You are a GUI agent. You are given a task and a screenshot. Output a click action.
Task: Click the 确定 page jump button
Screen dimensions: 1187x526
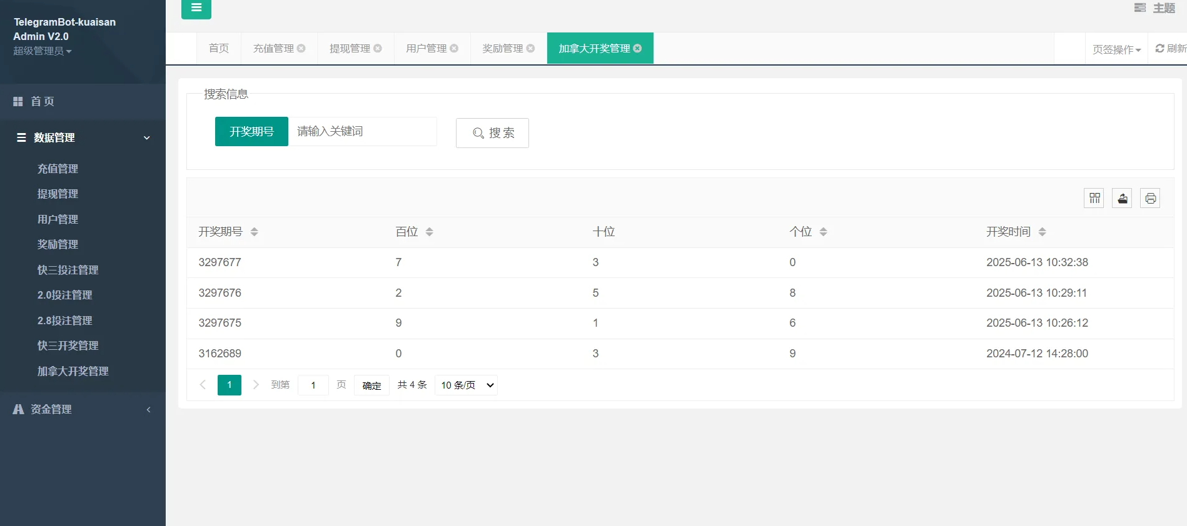click(371, 385)
